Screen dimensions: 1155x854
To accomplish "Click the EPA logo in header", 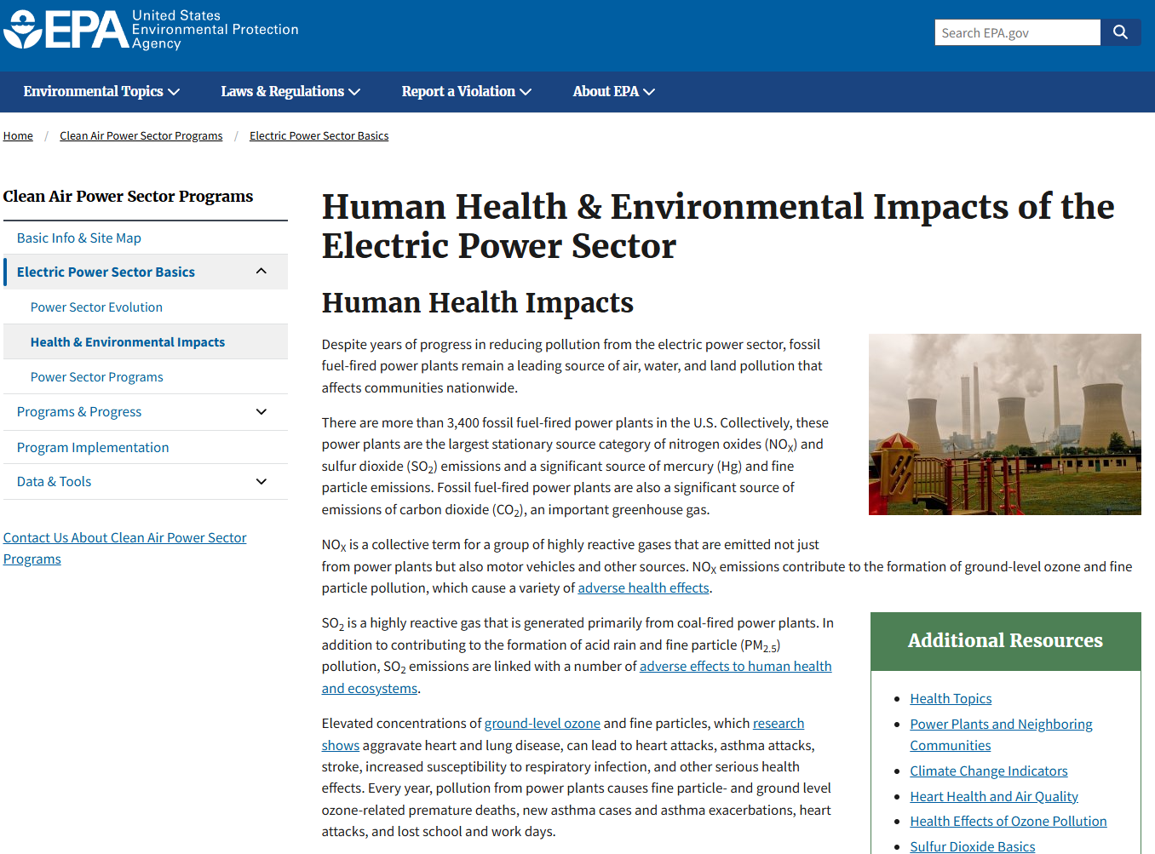I will pyautogui.click(x=151, y=30).
